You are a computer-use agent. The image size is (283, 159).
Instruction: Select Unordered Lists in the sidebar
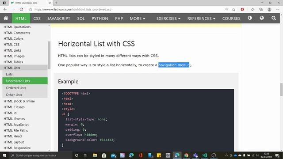click(25, 81)
